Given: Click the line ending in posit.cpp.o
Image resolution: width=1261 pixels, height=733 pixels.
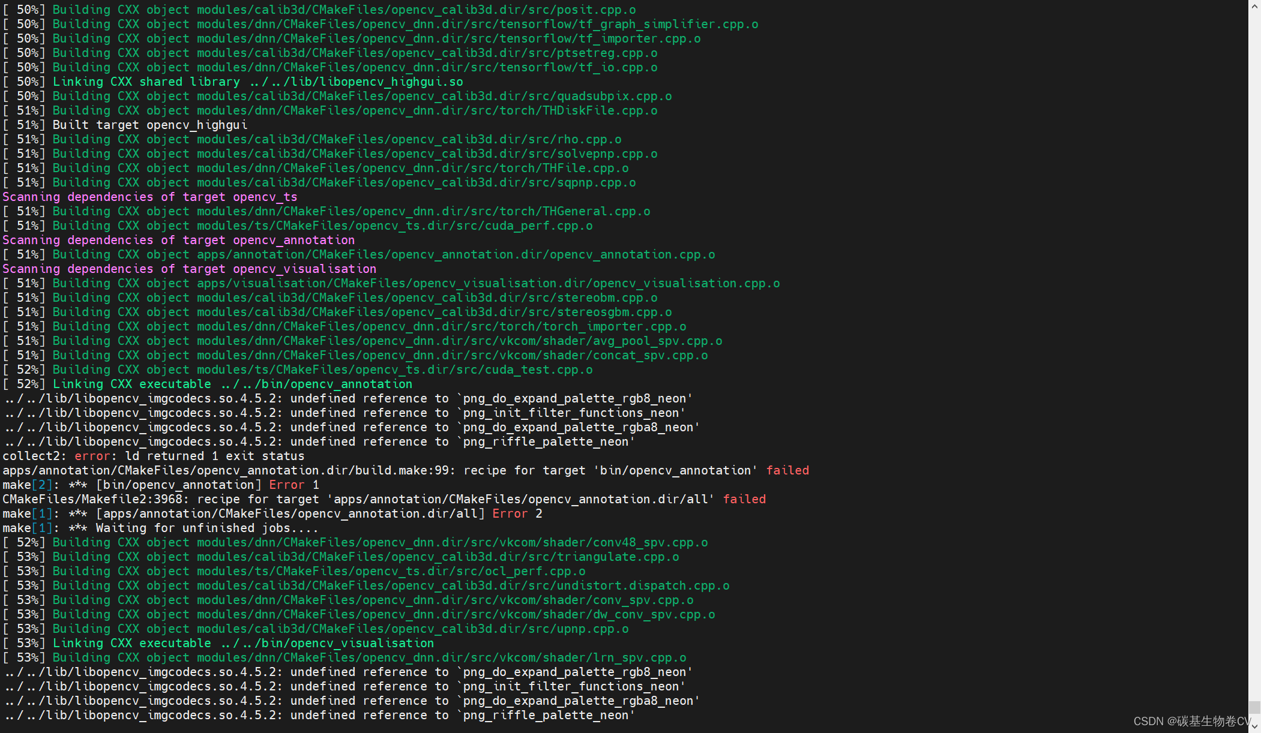Looking at the screenshot, I should (319, 10).
